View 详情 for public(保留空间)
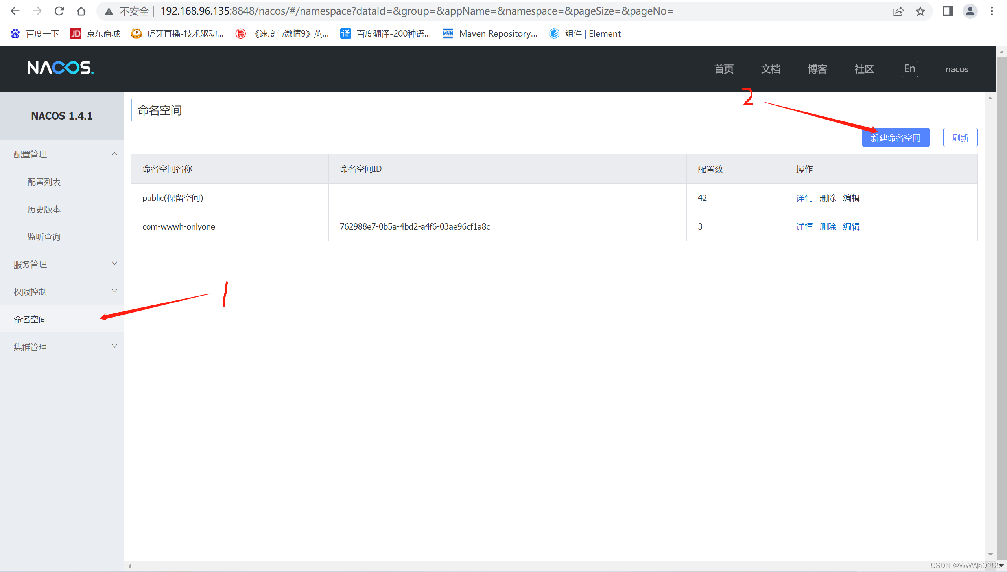This screenshot has width=1007, height=572. [x=804, y=198]
